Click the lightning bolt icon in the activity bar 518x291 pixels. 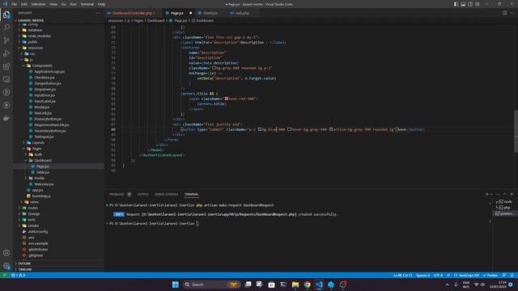coord(6,105)
